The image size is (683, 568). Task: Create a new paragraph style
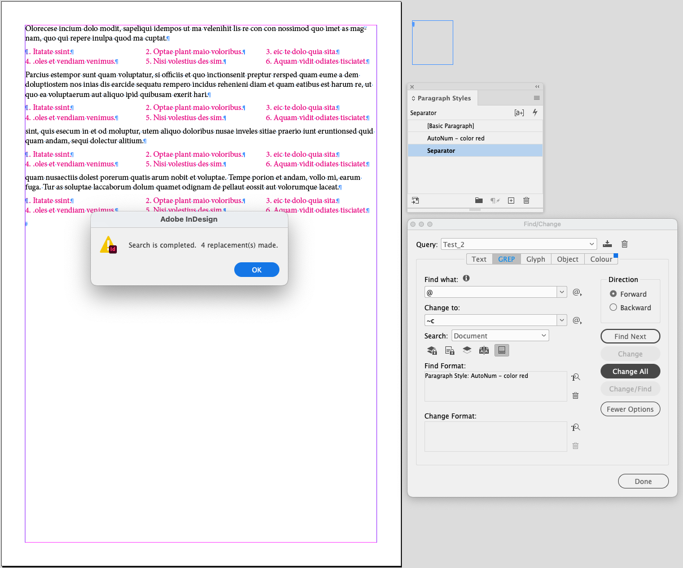point(511,200)
